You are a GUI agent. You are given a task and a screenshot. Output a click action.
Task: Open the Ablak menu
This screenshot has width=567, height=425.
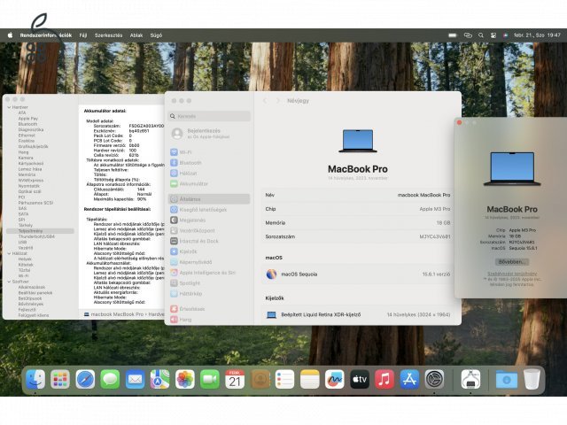pos(136,35)
